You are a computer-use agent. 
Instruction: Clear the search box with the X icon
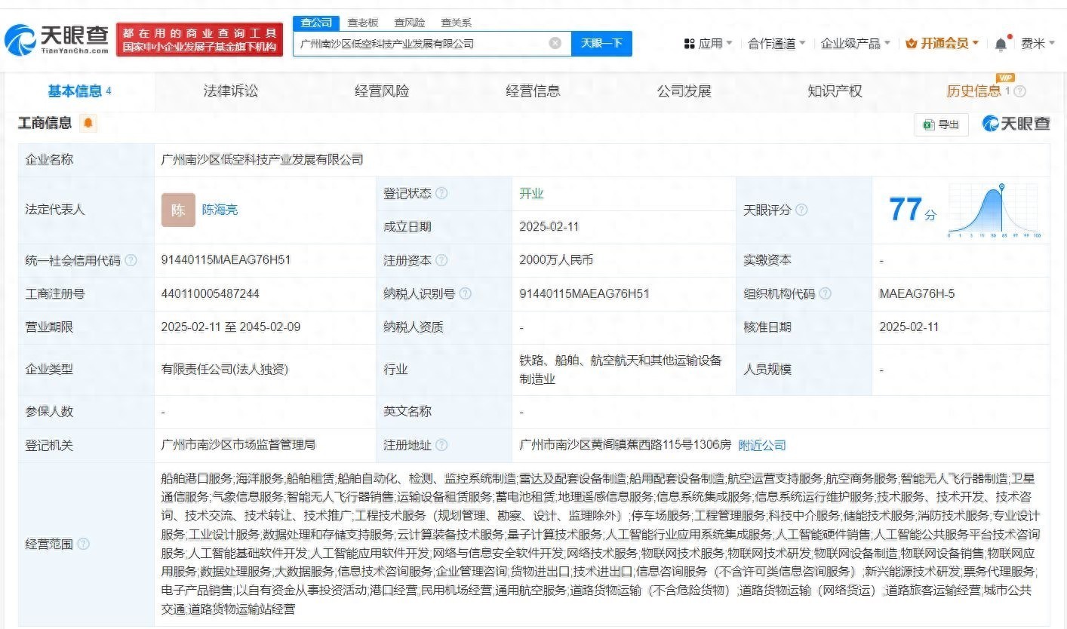pyautogui.click(x=555, y=44)
